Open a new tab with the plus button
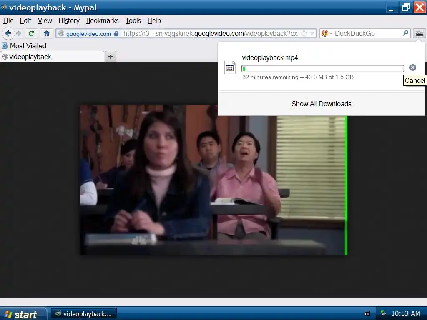This screenshot has width=427, height=320. point(110,57)
